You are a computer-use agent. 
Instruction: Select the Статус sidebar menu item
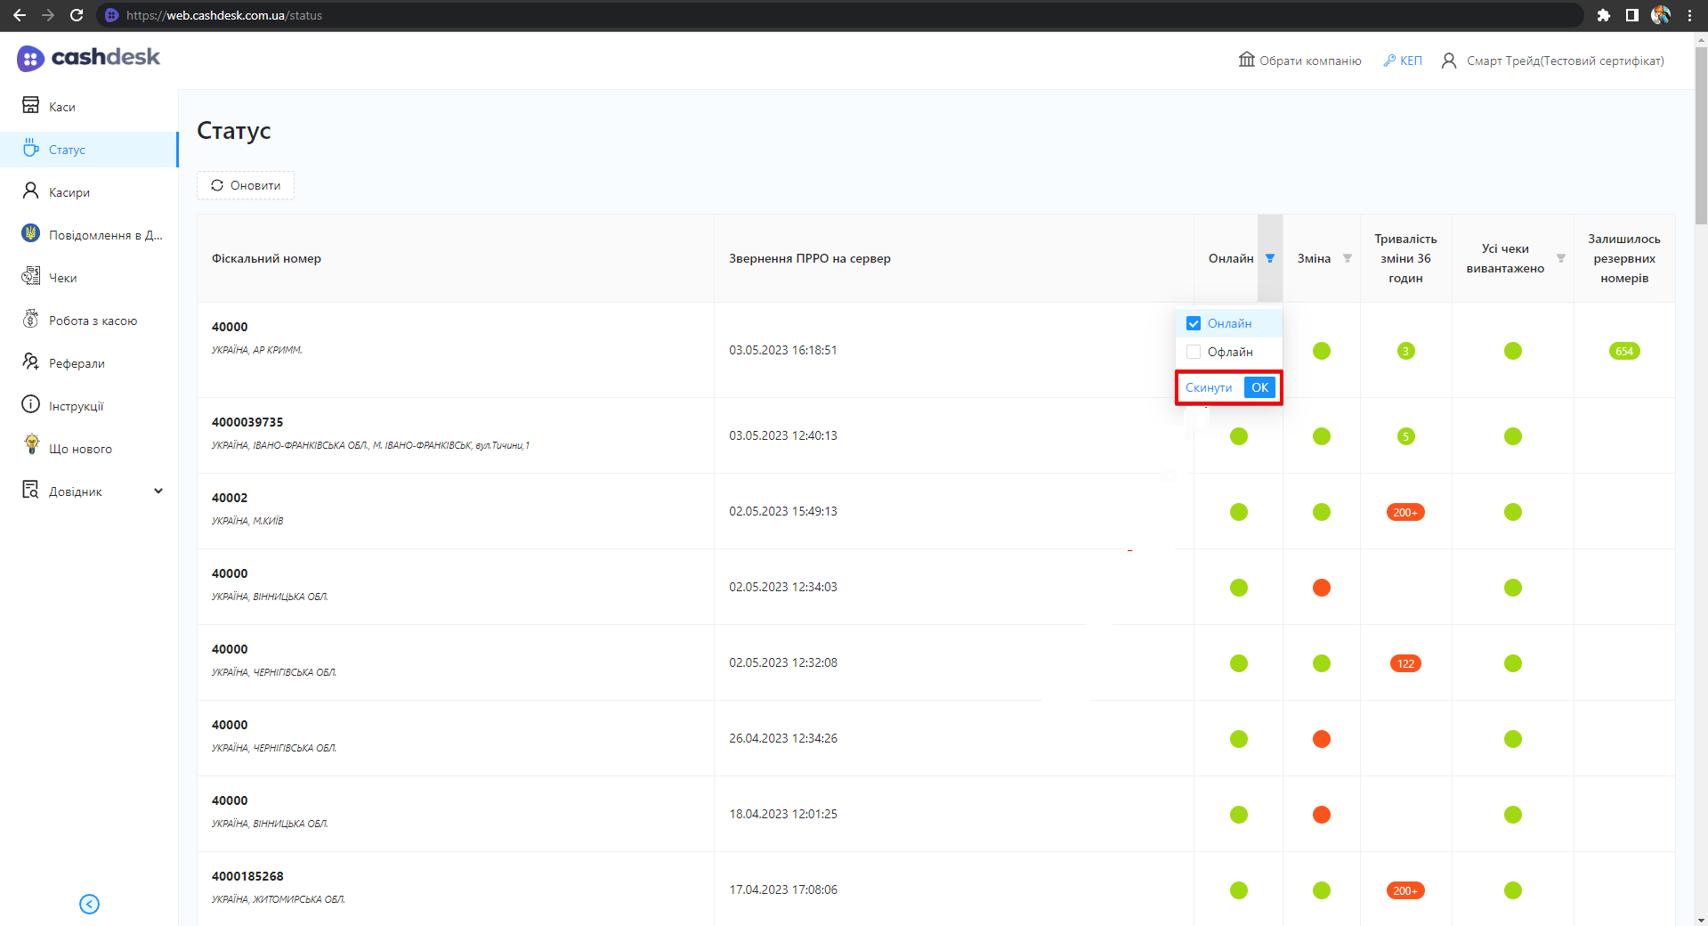point(67,150)
